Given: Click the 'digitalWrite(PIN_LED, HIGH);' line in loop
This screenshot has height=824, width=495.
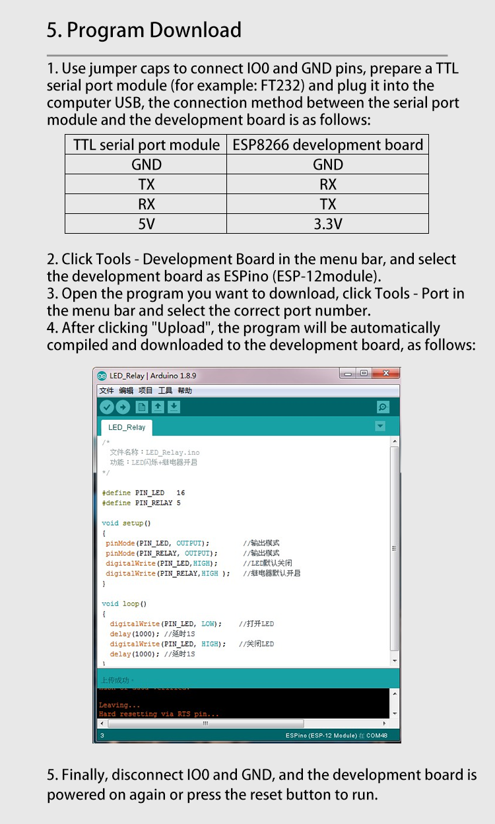Looking at the screenshot, I should pos(168,644).
